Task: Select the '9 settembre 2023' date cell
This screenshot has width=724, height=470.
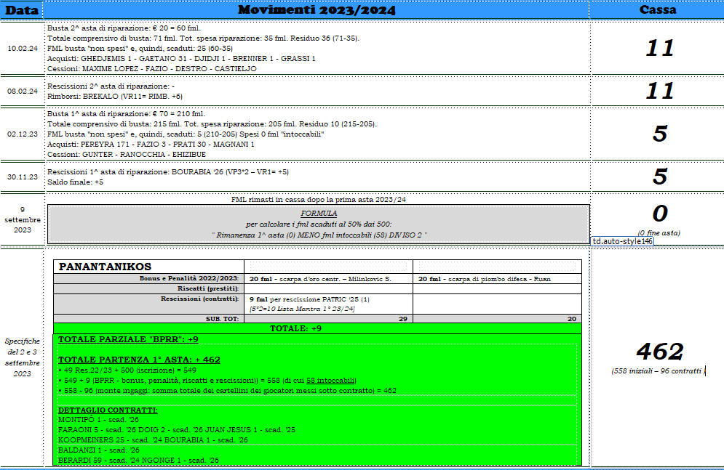Action: (22, 220)
